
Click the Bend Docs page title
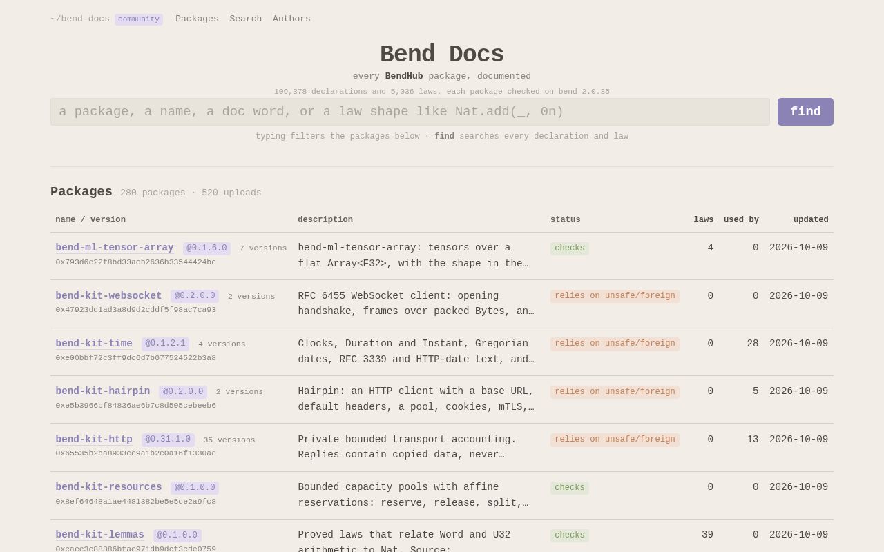click(442, 55)
